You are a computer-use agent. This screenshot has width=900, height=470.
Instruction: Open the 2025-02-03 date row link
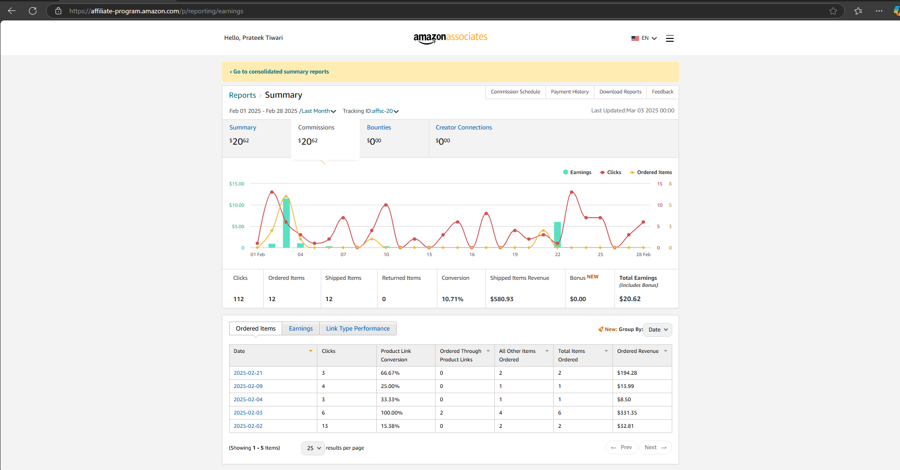pos(248,413)
